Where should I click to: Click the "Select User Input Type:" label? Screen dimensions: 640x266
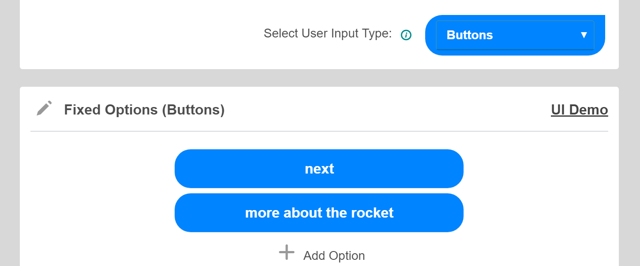328,33
